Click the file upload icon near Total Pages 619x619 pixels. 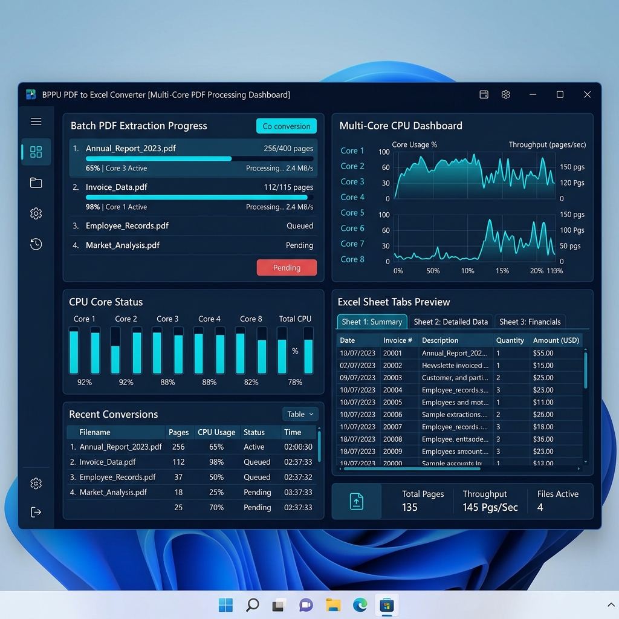point(357,501)
